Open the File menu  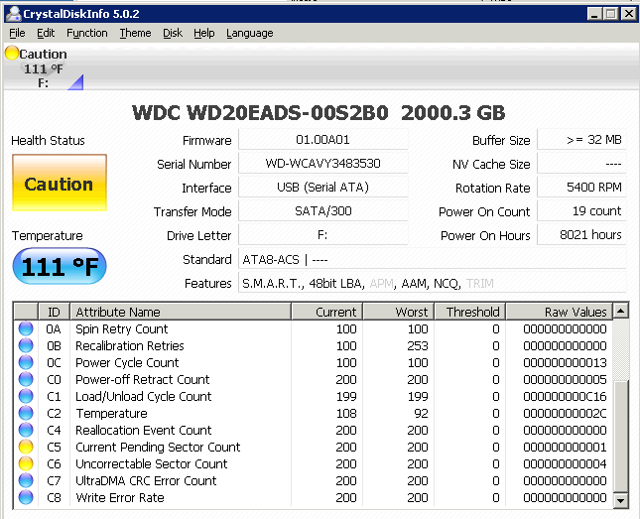(x=17, y=33)
